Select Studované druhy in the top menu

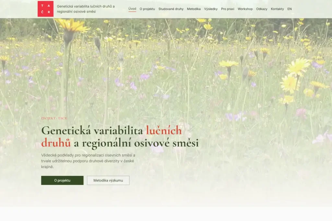tap(171, 9)
